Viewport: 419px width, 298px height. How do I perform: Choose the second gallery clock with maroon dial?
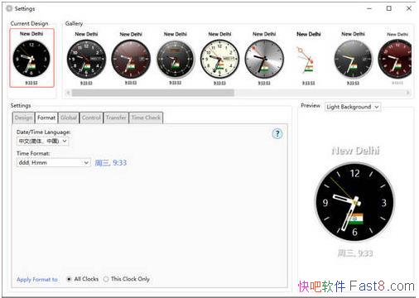click(131, 59)
